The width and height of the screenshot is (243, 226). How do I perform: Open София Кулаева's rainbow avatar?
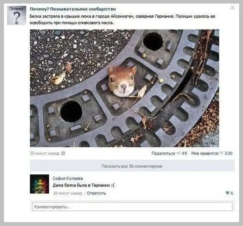pyautogui.click(x=40, y=184)
